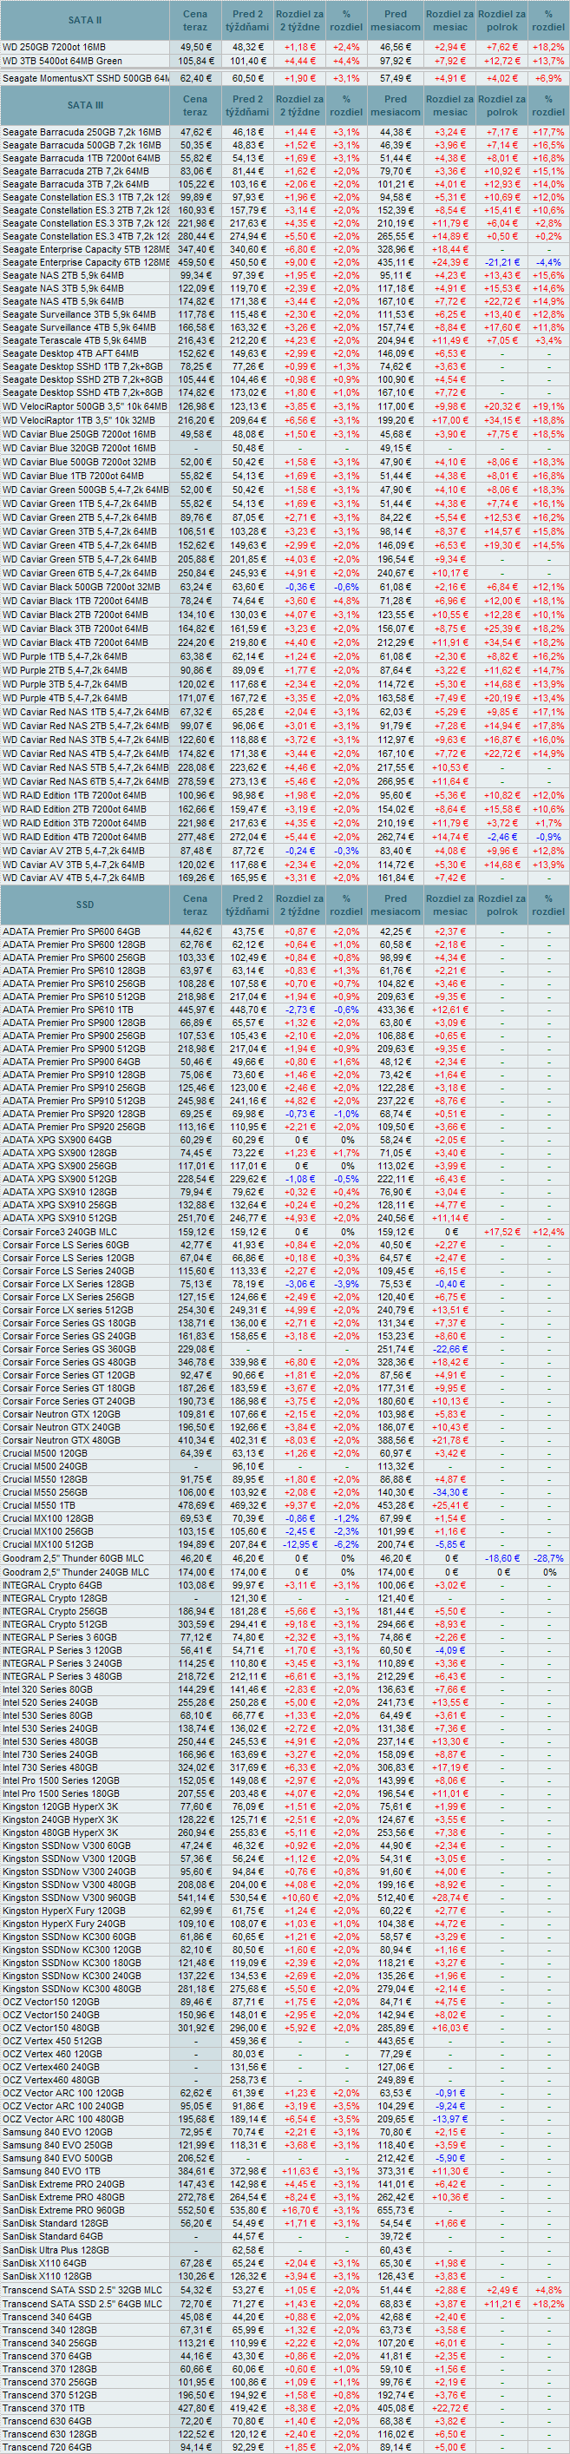Select Seagate Enterprise Capacity 6TB row name
The height and width of the screenshot is (2454, 570).
[x=85, y=262]
